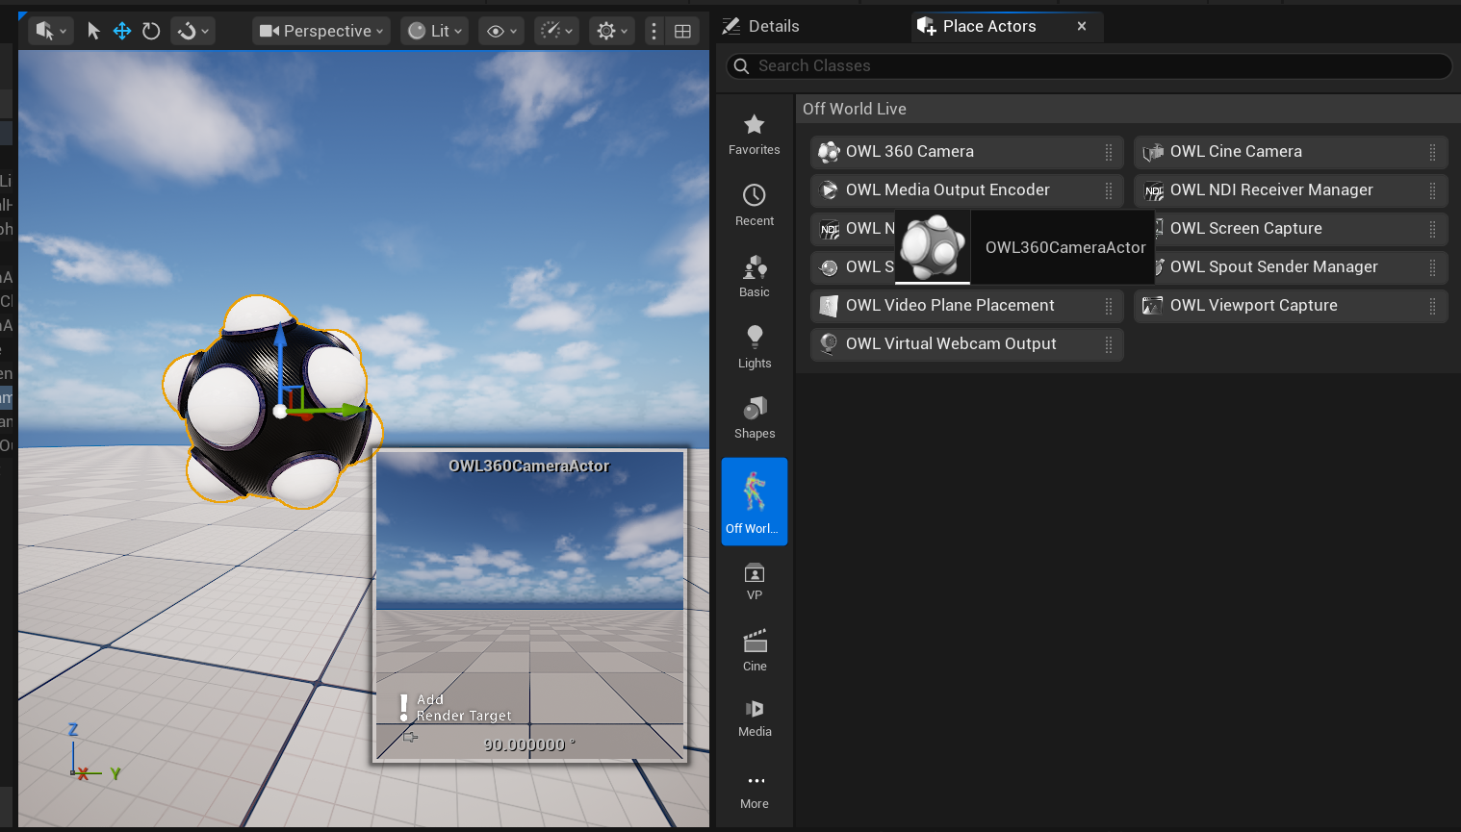Click the "OWL360CameraActor" label in the preview
This screenshot has height=832, width=1461.
tap(529, 466)
